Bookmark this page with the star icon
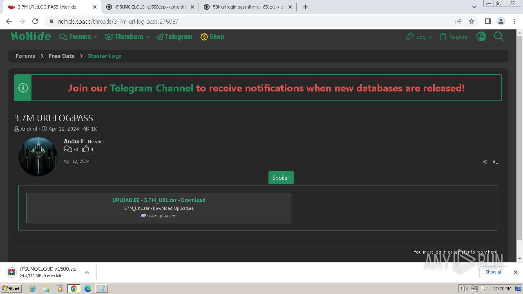Viewport: 523px width, 294px height. click(x=472, y=21)
